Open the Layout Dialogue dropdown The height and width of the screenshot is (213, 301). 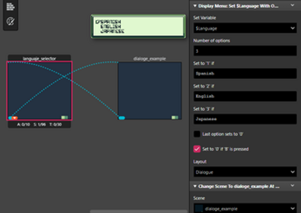tap(245, 172)
